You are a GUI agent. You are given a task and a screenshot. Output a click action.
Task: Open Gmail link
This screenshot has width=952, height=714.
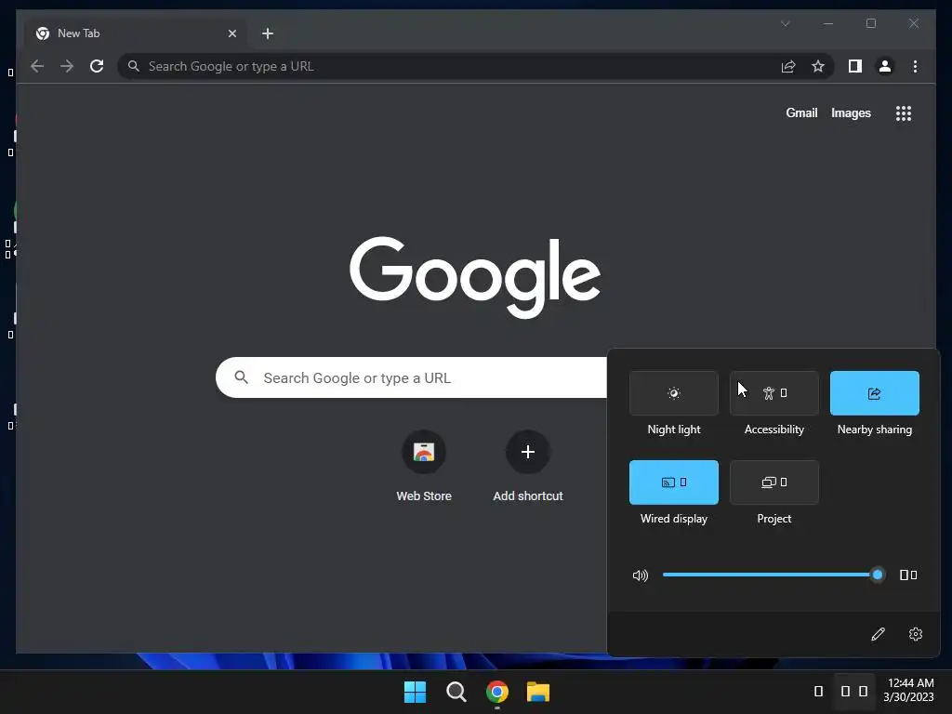[x=801, y=112]
